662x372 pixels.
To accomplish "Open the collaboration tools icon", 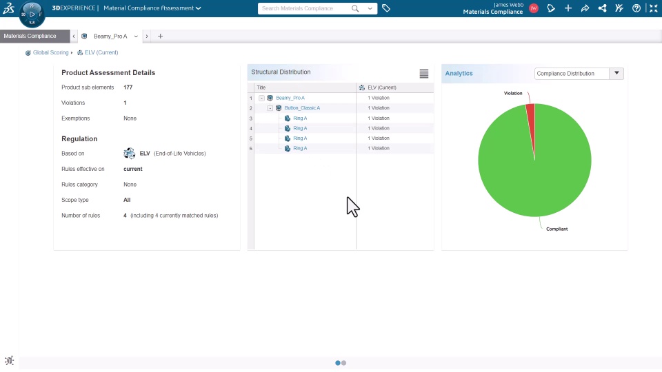I will [619, 8].
